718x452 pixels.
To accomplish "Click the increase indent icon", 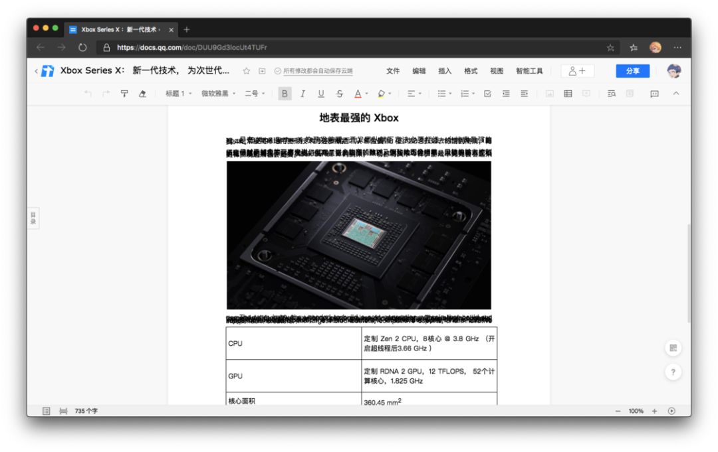I will [x=525, y=94].
